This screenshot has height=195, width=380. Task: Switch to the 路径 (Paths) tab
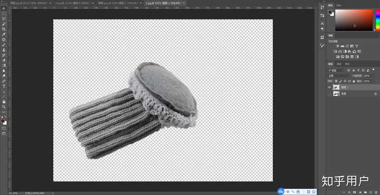[x=347, y=64]
